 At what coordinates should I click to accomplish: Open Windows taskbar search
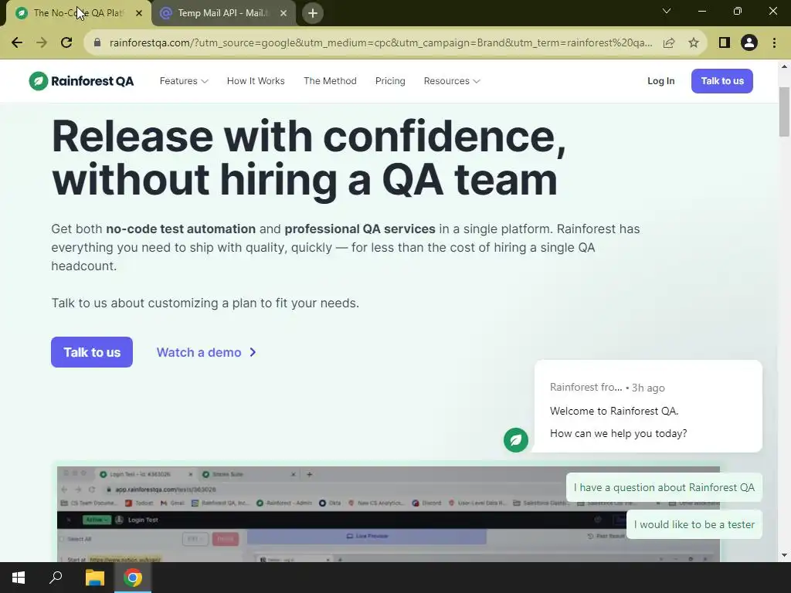click(x=56, y=578)
